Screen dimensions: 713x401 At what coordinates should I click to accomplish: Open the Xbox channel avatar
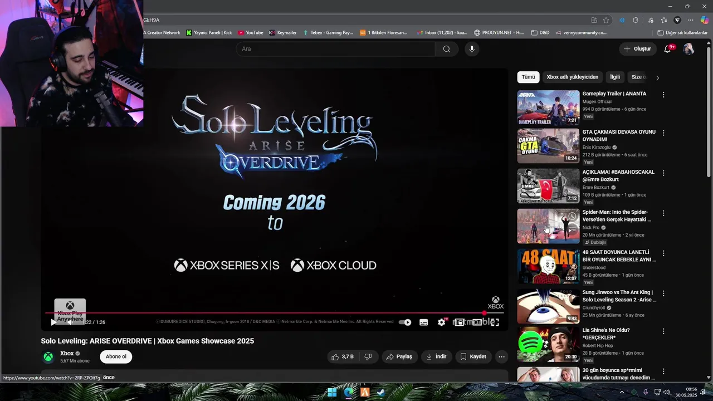pos(48,356)
